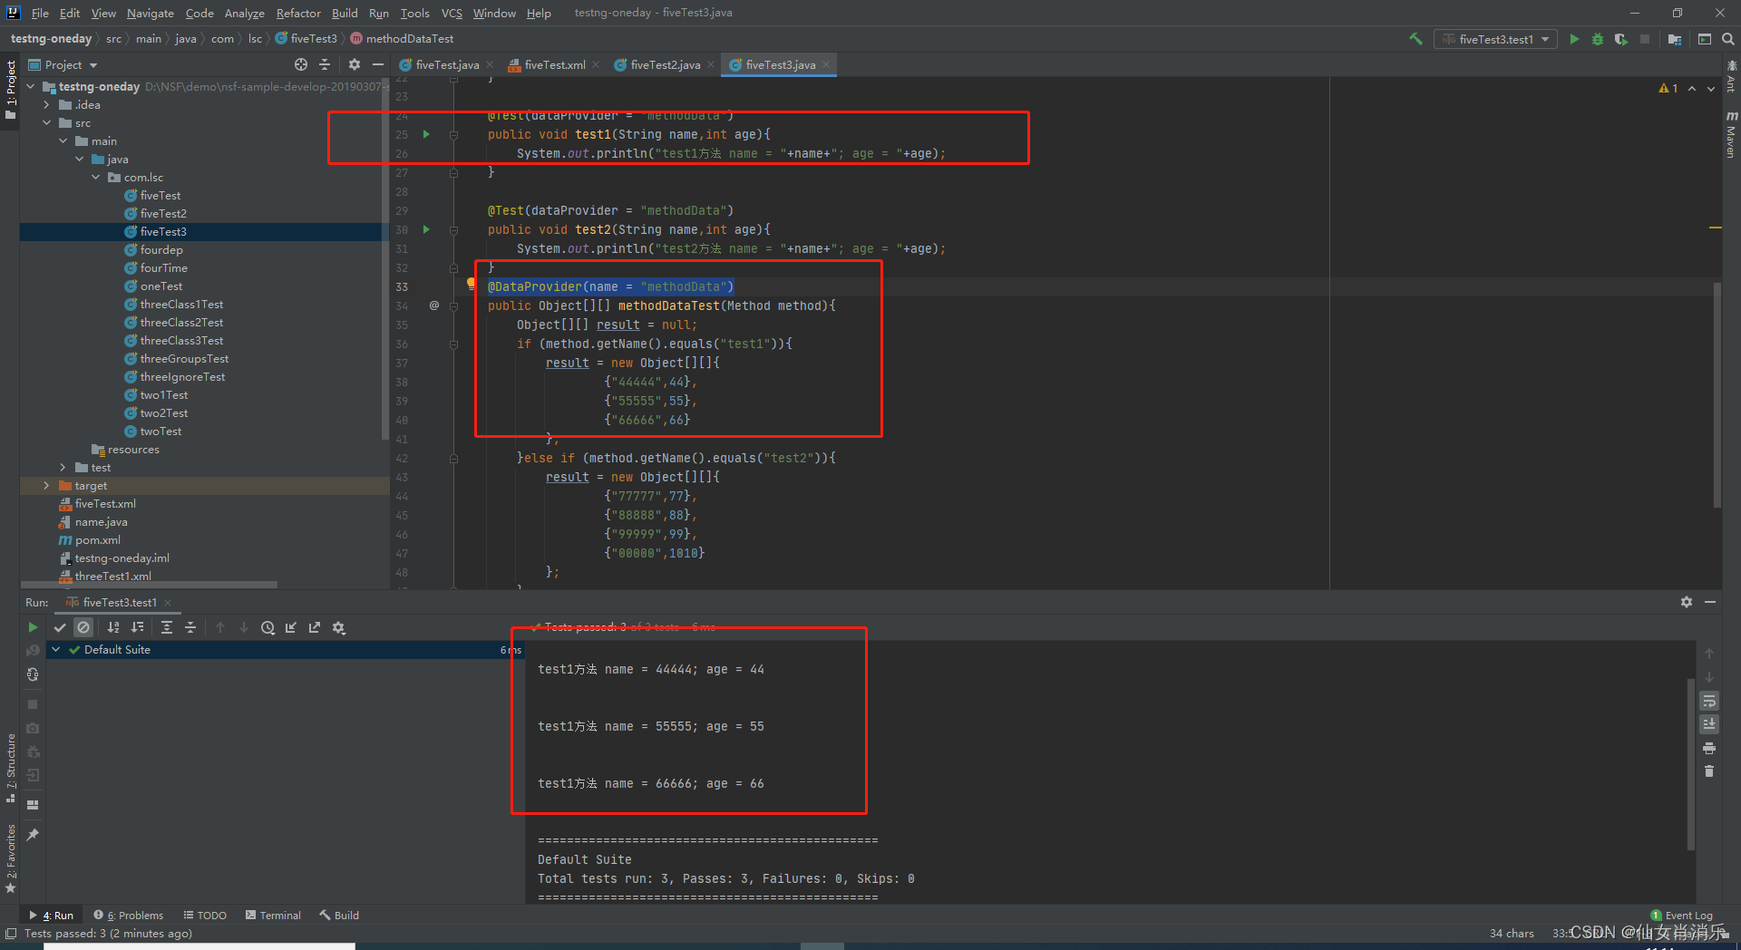Sort test results by duration icon
1741x950 pixels.
coord(137,627)
